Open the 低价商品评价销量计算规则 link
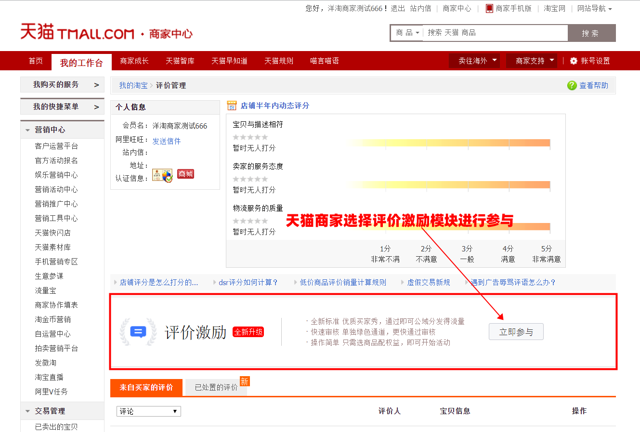Image resolution: width=640 pixels, height=432 pixels. click(343, 282)
